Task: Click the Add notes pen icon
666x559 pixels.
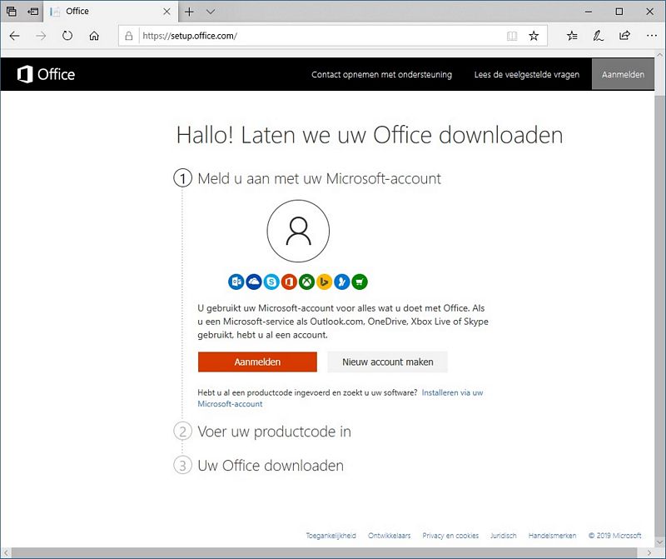Action: tap(598, 36)
